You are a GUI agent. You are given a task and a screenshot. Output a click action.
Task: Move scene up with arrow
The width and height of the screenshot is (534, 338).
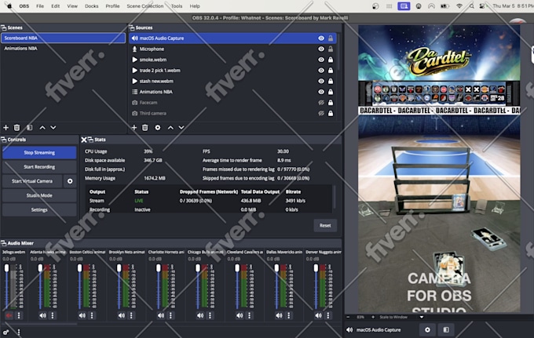pyautogui.click(x=42, y=128)
